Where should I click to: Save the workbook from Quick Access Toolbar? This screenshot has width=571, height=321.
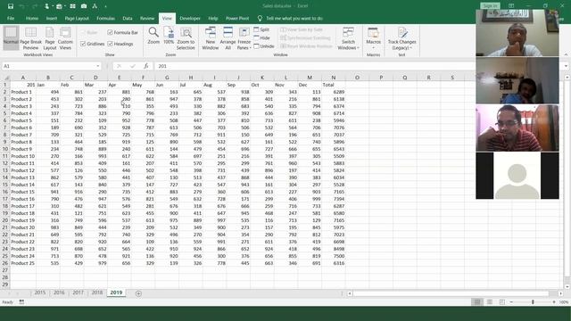point(11,6)
